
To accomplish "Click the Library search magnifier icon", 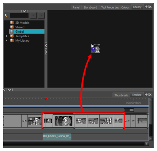I will coord(6,16).
